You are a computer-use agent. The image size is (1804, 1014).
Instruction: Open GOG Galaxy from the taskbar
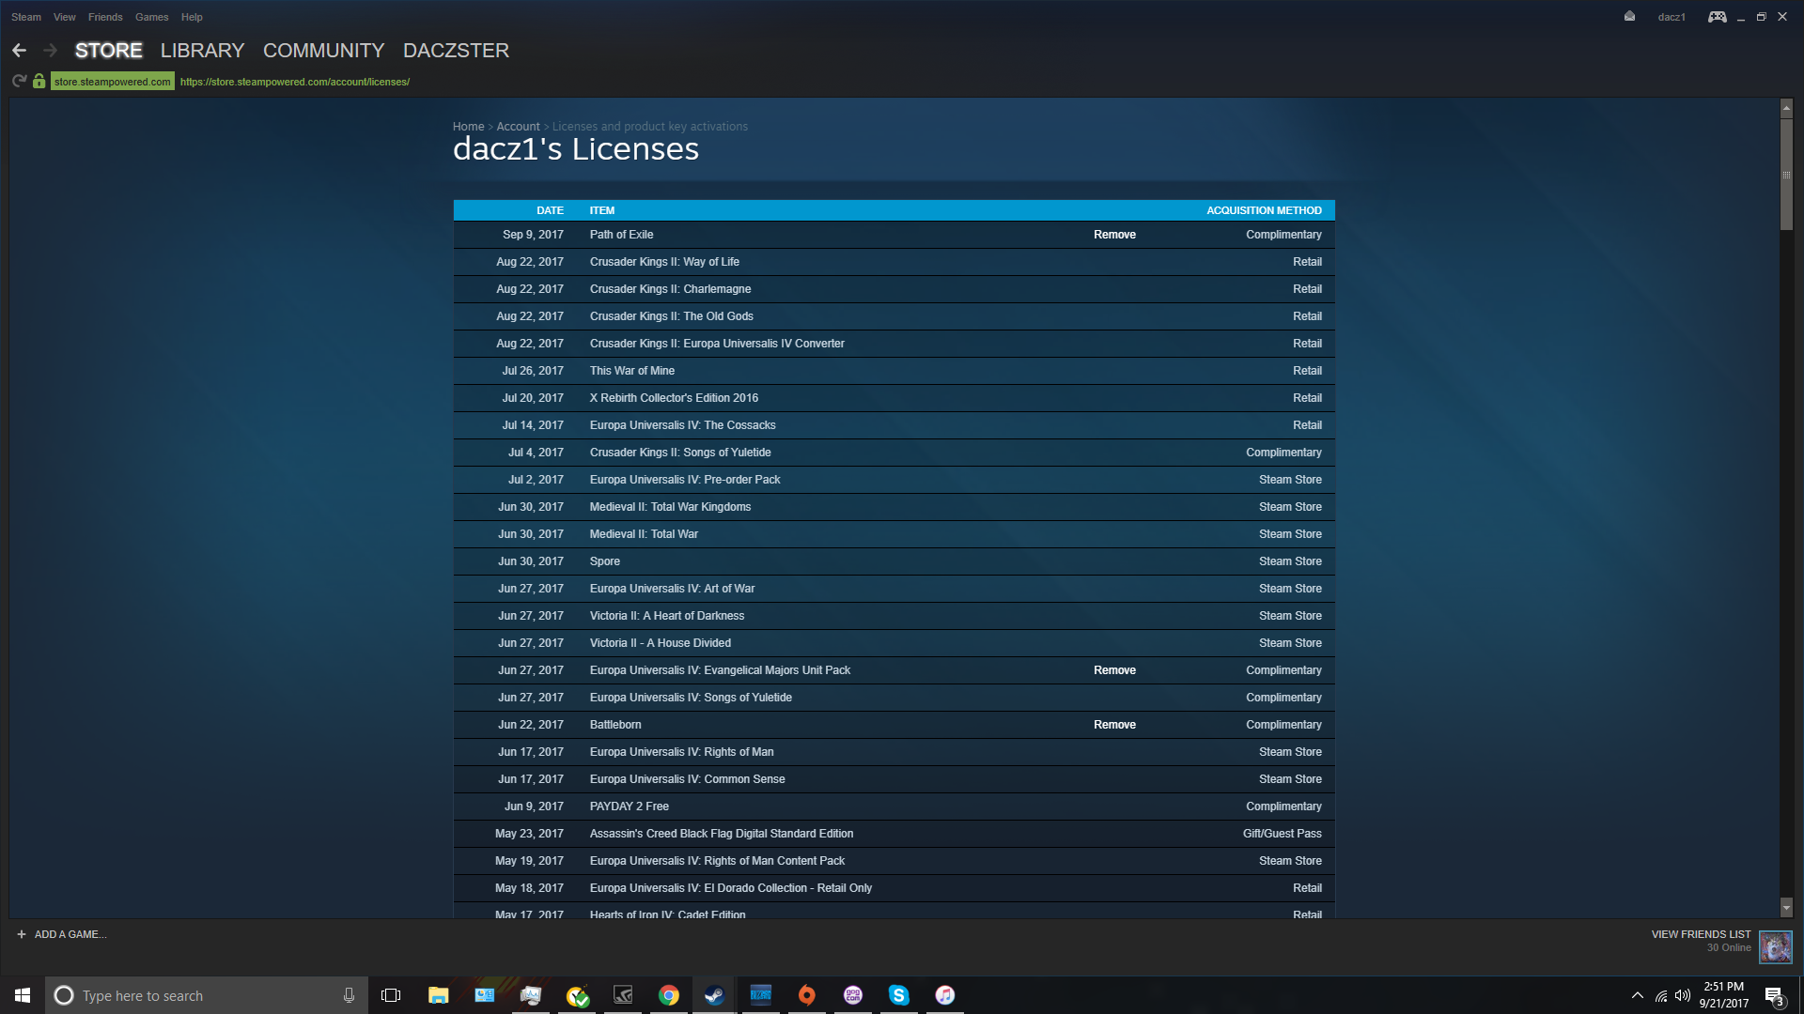pos(853,995)
